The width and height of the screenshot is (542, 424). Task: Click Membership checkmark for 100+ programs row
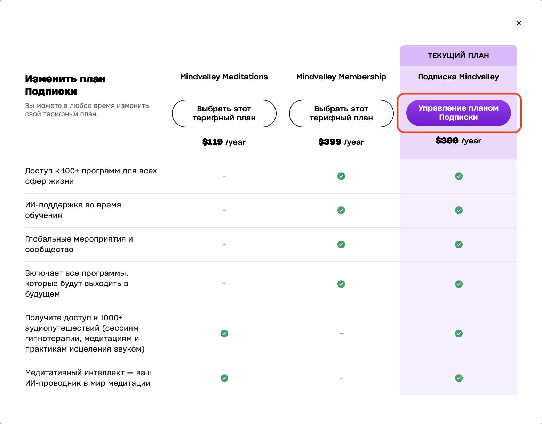click(x=341, y=176)
